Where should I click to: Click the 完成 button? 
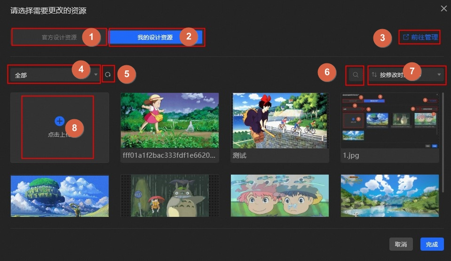[432, 244]
